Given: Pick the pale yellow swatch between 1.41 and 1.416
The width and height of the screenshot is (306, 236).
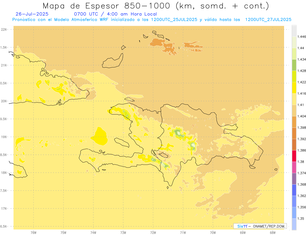Looking at the screenshot, I should (x=294, y=99).
